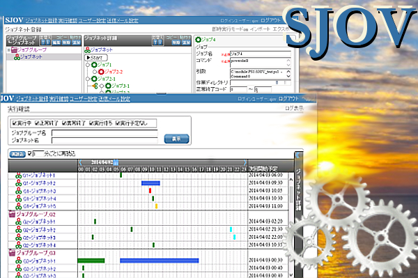Move job group down with left panel's down arrow
This screenshot has height=278, width=418.
tap(47, 43)
